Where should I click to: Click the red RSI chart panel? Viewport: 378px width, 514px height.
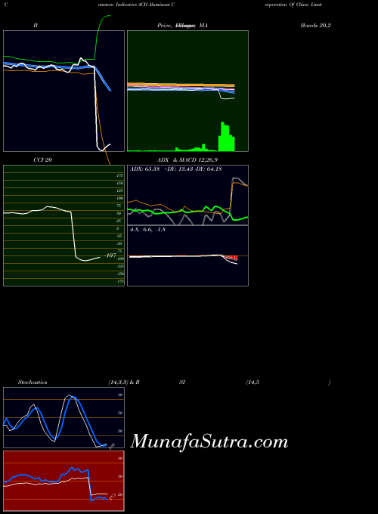point(64,481)
